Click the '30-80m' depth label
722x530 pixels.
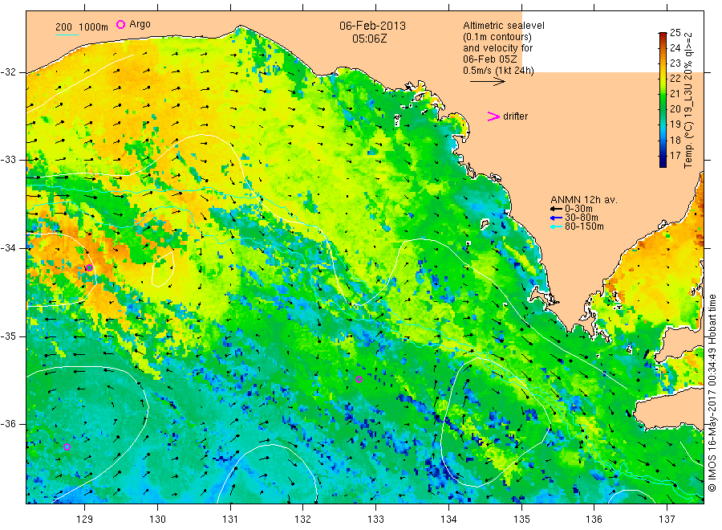tap(582, 218)
